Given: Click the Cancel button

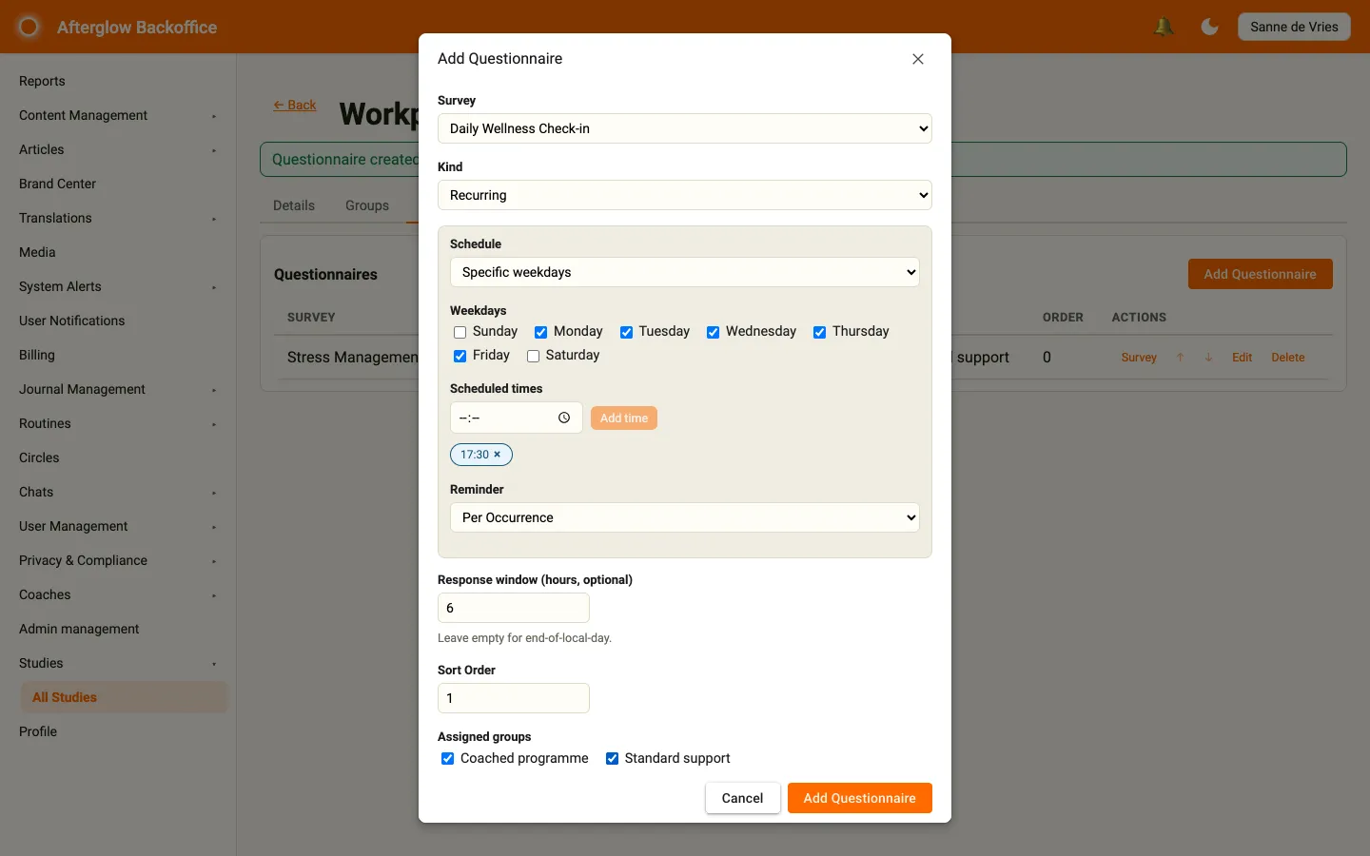Looking at the screenshot, I should coord(743,798).
